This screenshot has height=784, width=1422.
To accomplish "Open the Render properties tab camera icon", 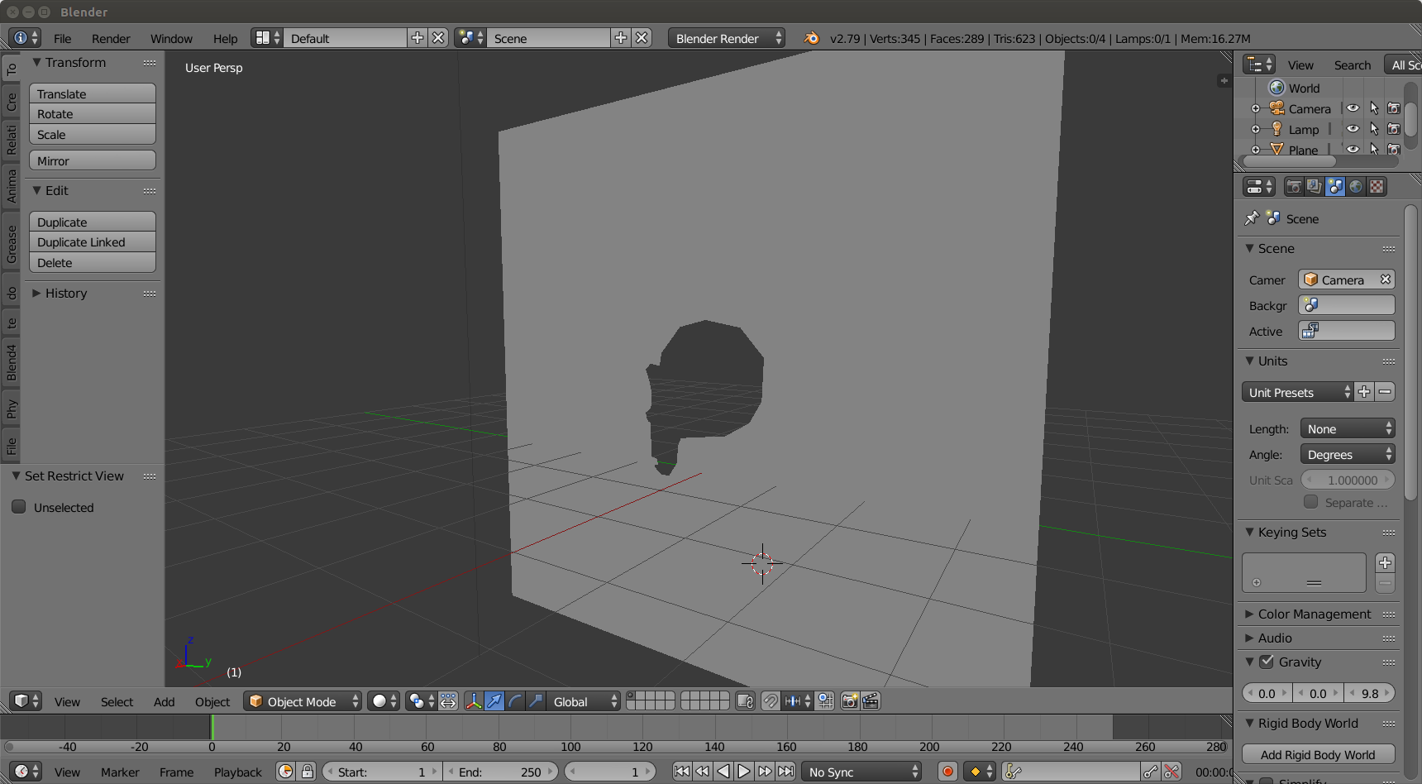I will (x=1294, y=187).
